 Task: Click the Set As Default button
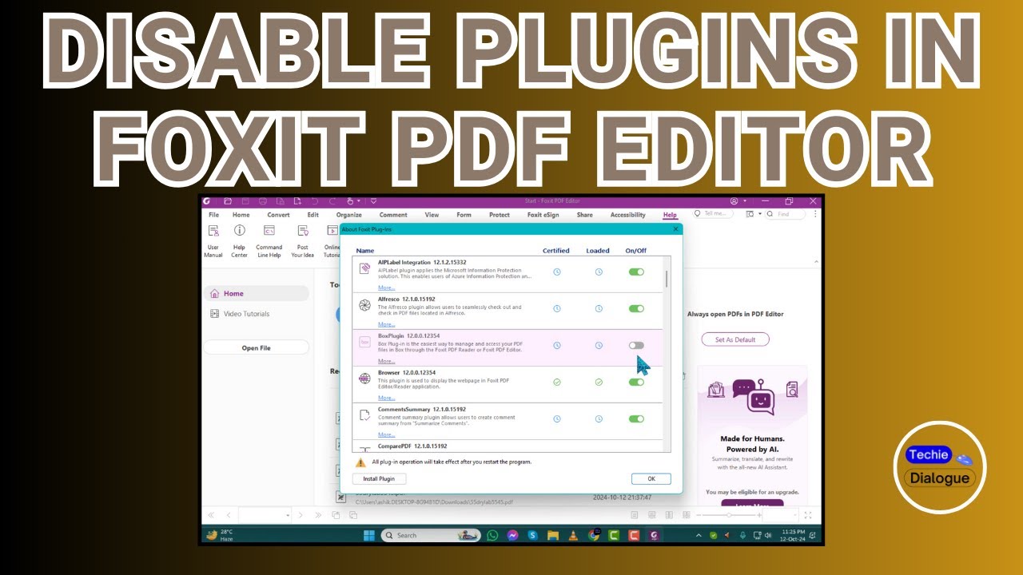tap(735, 339)
